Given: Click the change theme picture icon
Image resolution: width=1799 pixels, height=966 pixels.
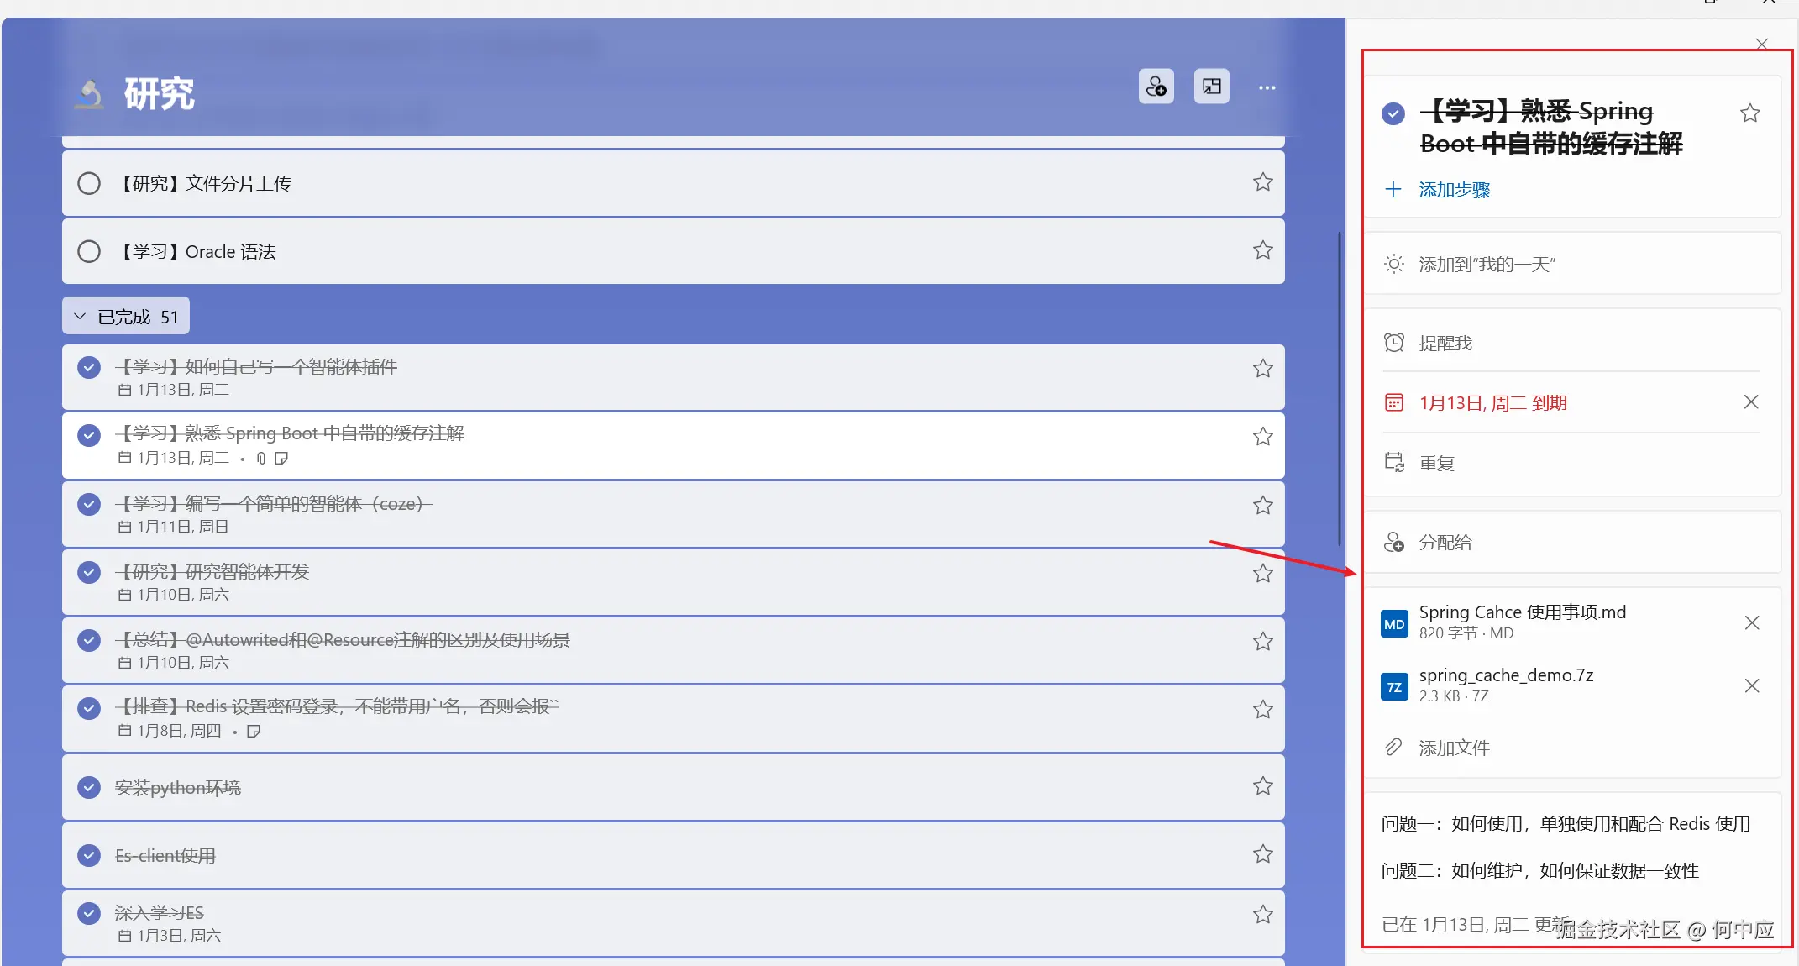Looking at the screenshot, I should click(x=1211, y=87).
